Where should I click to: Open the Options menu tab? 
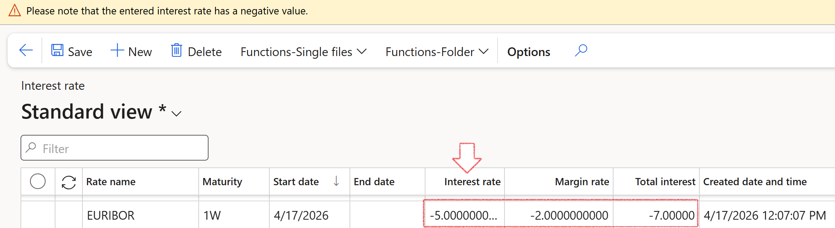528,52
